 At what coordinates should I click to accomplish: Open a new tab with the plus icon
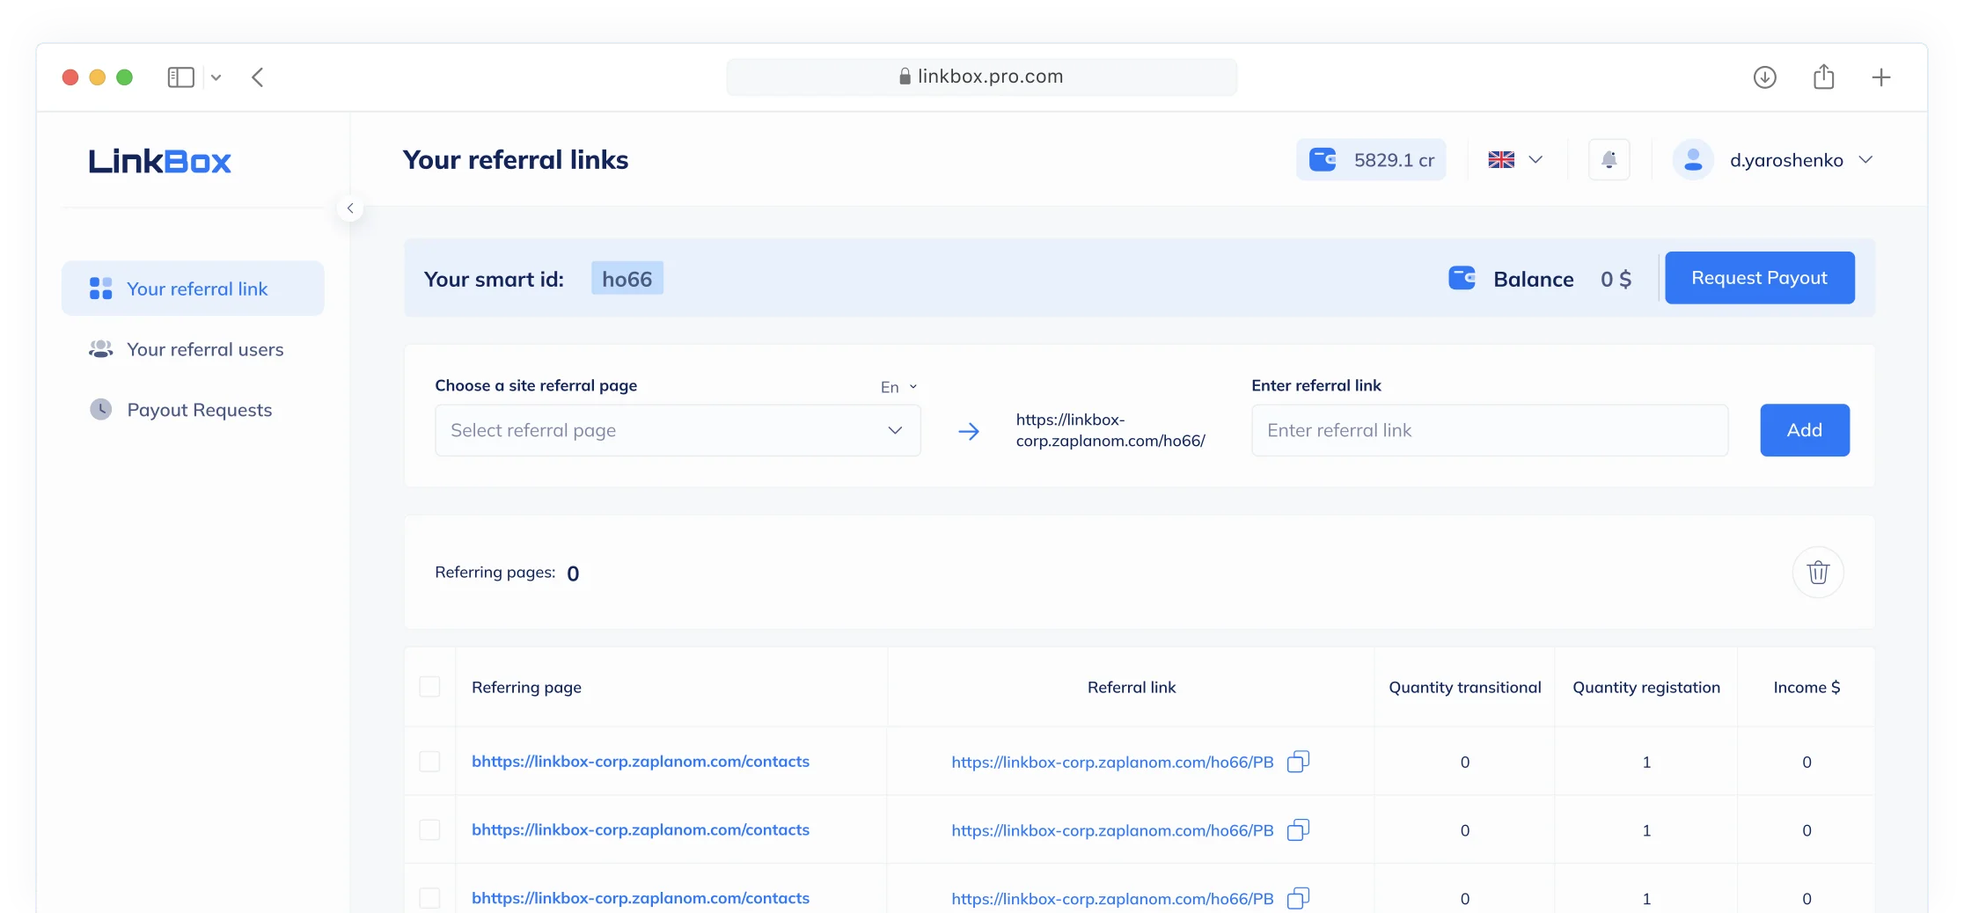[x=1881, y=77]
